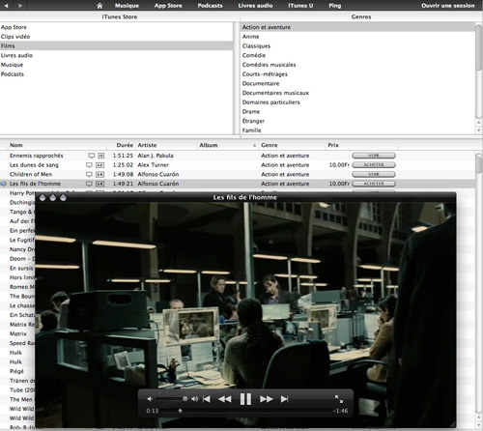The width and height of the screenshot is (483, 431).
Task: Set volume to minimum with the quiet speaker icon
Action: pos(150,399)
